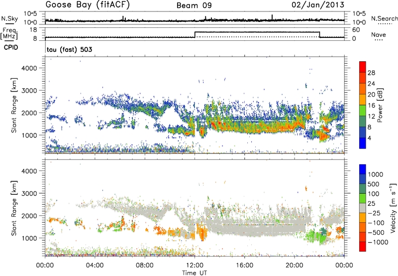Screen dimensions: 398x276
Task: Click the "4000" tick on the power panel
Action: click(x=29, y=68)
